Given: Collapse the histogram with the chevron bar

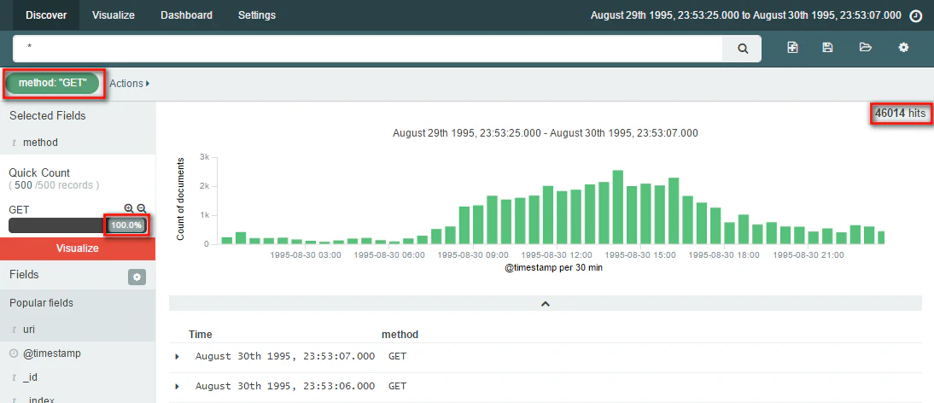Looking at the screenshot, I should click(x=545, y=303).
